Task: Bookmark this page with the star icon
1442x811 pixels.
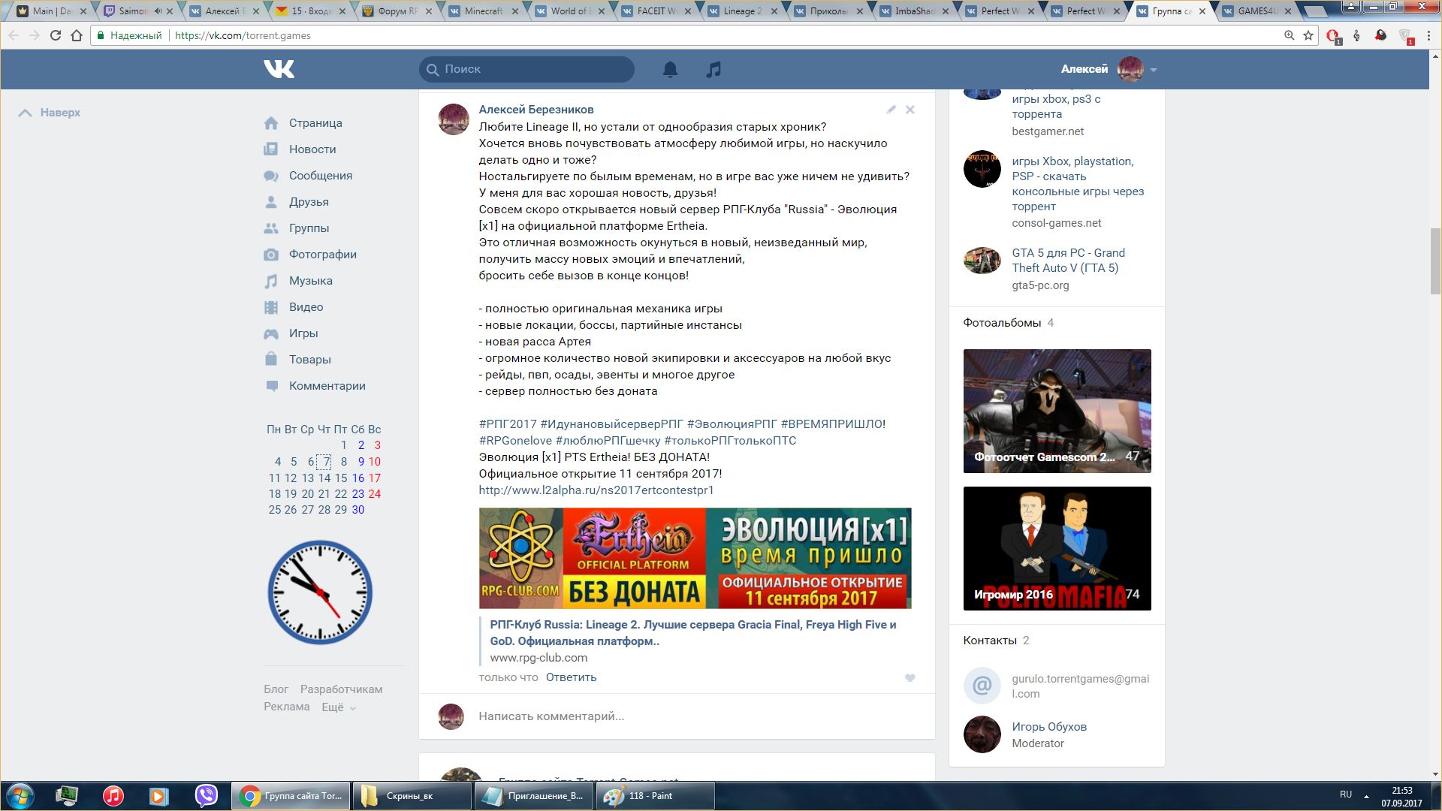Action: click(1308, 35)
